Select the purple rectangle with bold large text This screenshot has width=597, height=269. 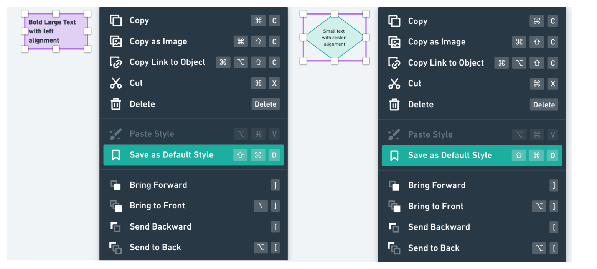56,31
